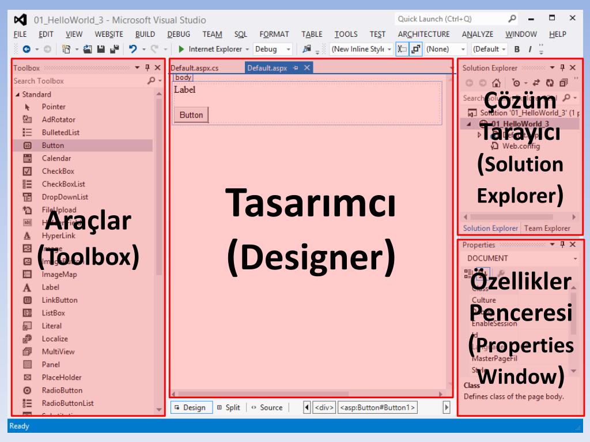Toggle the target rule selector toolbar button
The image size is (590, 442).
[402, 49]
